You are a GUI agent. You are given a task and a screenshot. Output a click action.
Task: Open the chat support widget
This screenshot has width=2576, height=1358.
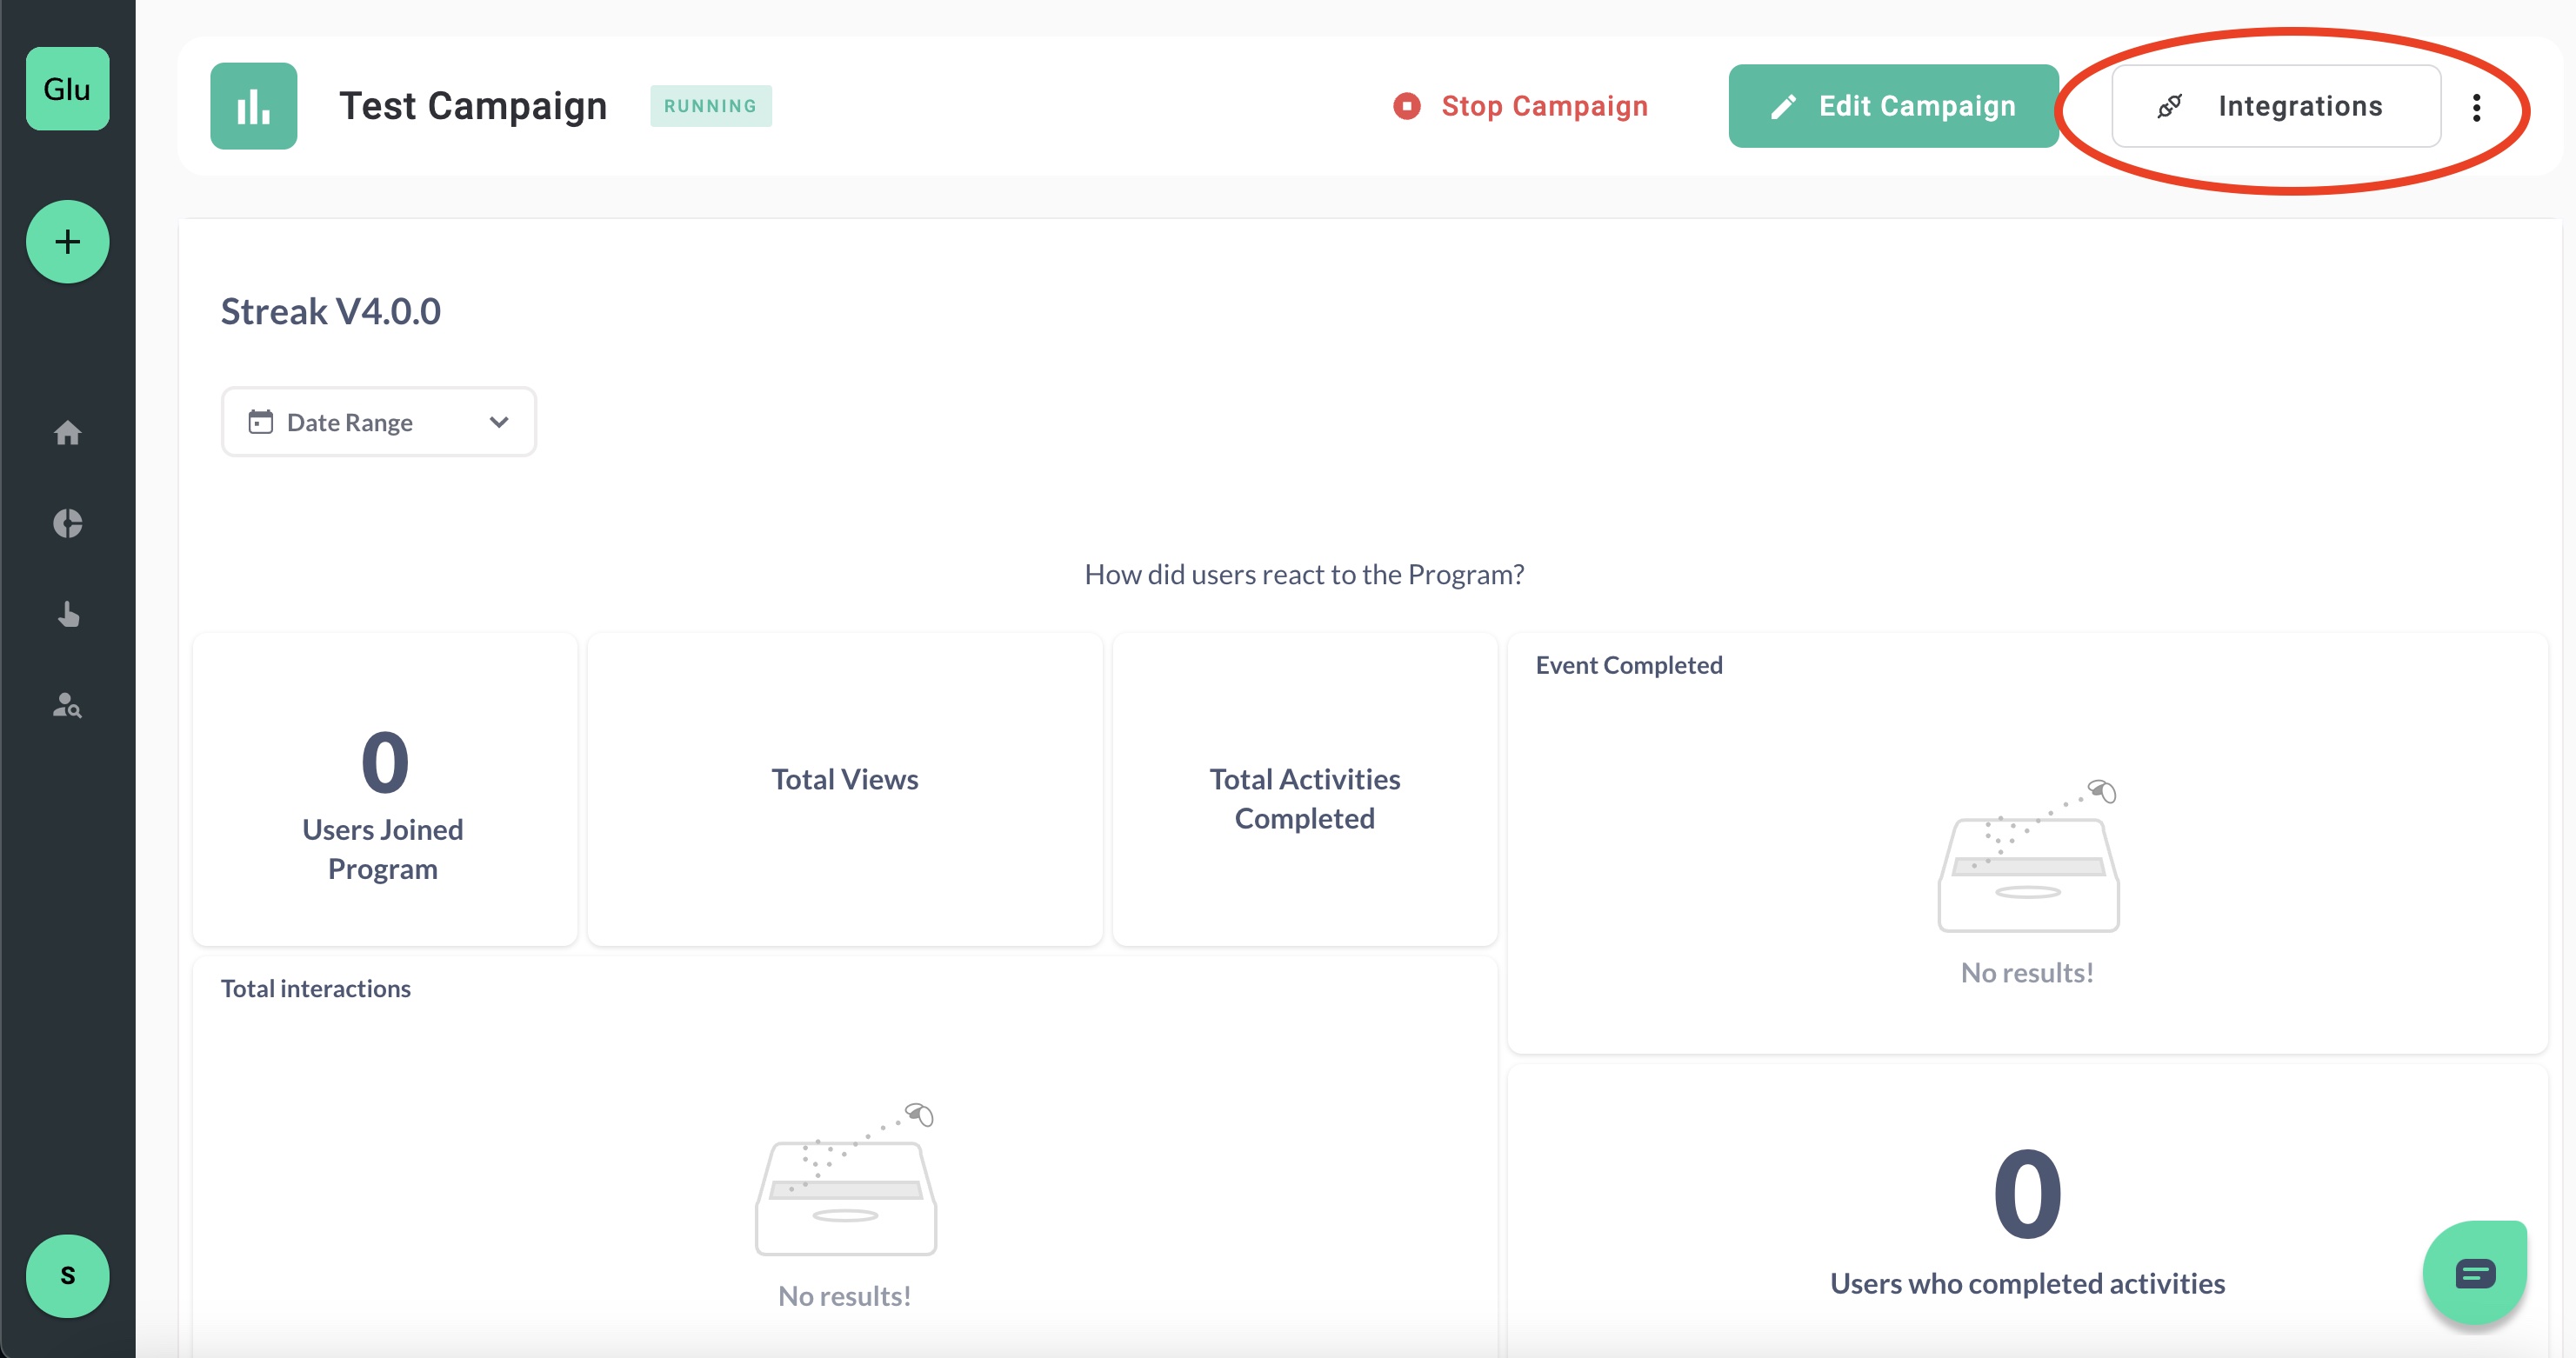(x=2475, y=1273)
